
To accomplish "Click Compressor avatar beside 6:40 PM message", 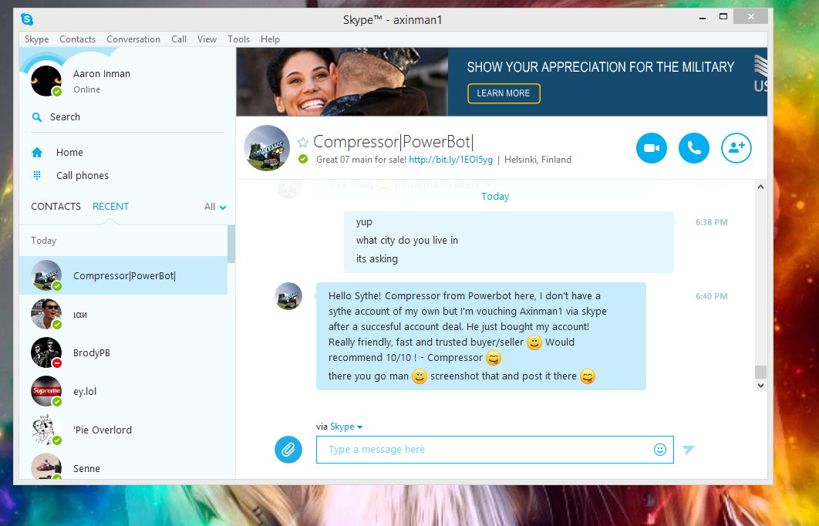I will [x=288, y=296].
